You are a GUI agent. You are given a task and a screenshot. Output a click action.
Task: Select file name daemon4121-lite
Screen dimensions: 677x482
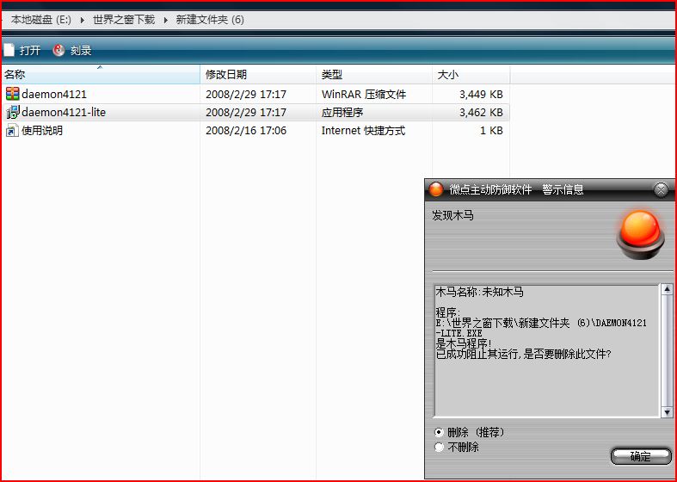click(x=64, y=112)
